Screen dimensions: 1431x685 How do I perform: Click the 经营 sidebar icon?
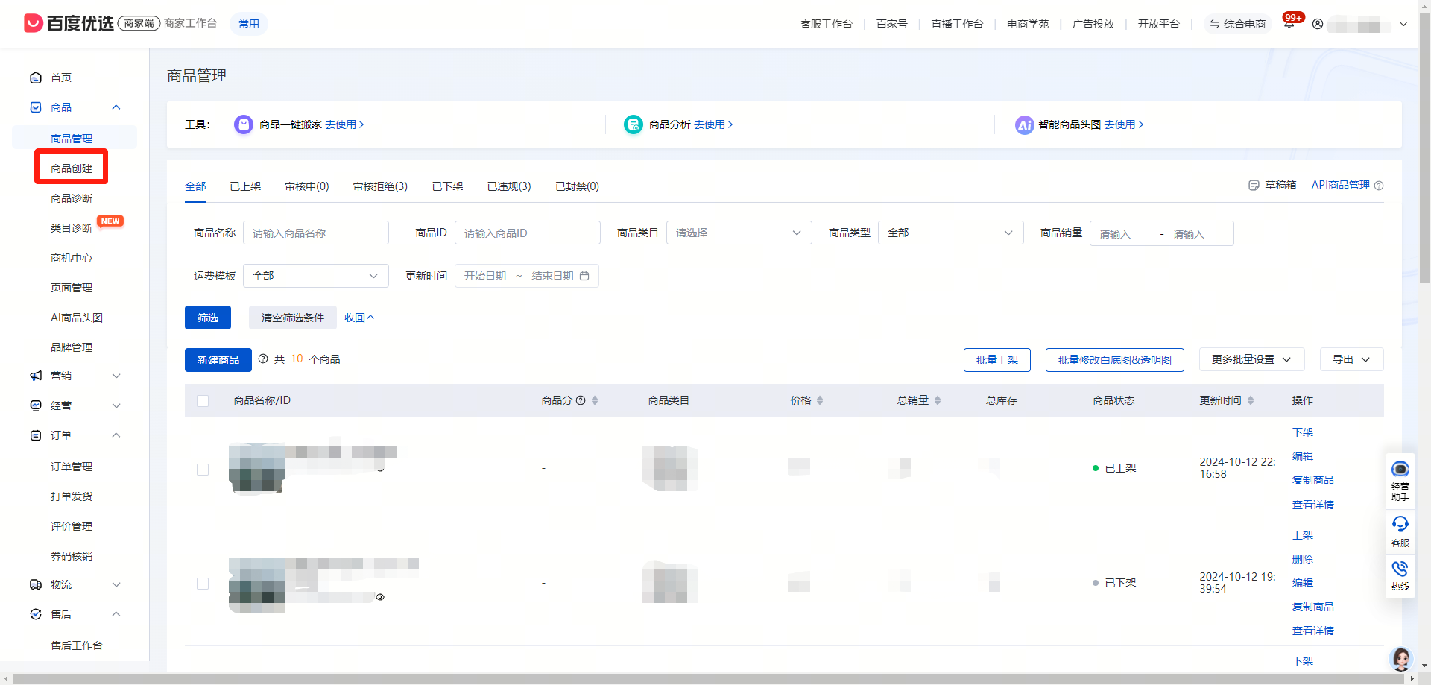(36, 405)
